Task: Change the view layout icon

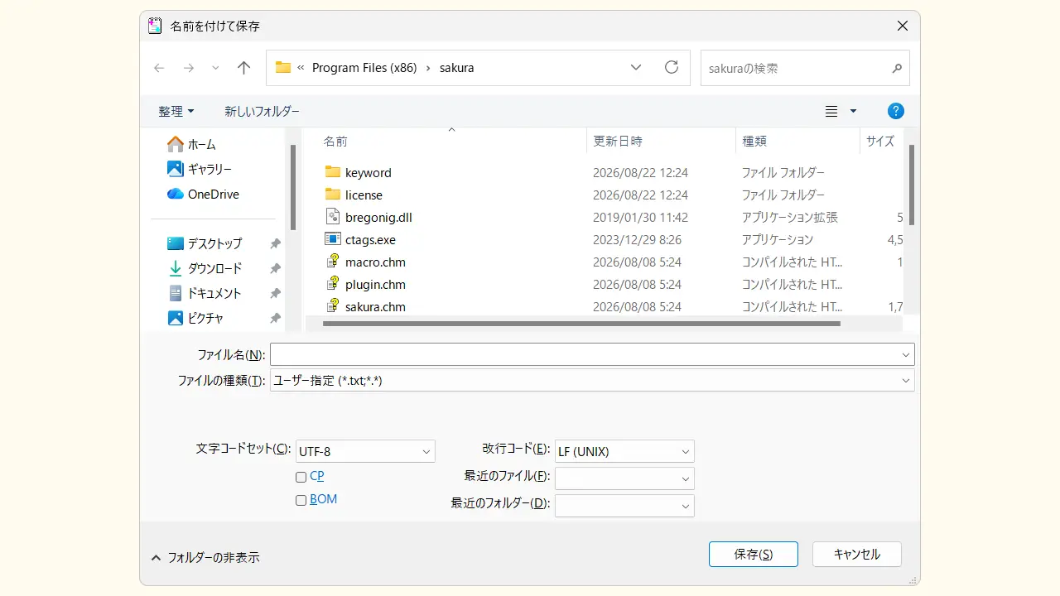Action: [831, 111]
